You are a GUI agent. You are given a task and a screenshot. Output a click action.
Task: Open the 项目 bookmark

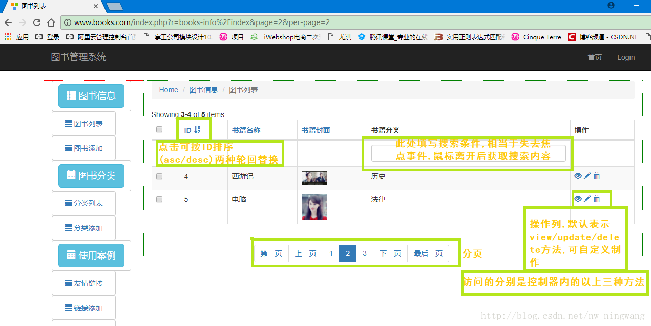click(232, 37)
